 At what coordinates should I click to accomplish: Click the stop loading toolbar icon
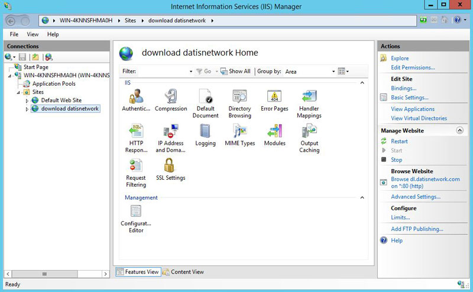[434, 20]
